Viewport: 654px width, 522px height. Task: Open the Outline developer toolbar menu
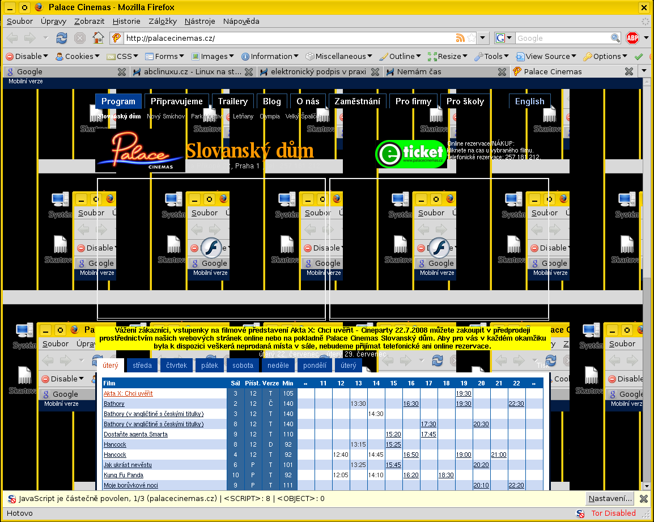(x=400, y=56)
